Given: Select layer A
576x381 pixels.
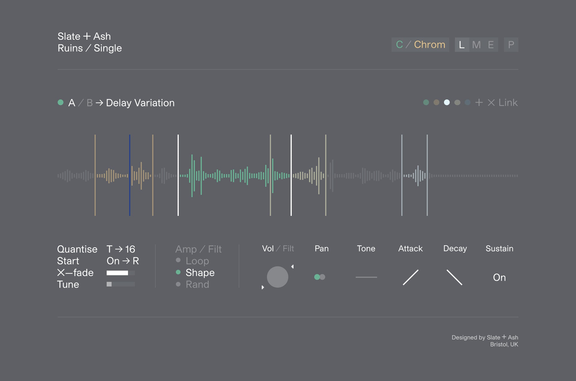Looking at the screenshot, I should pyautogui.click(x=72, y=103).
